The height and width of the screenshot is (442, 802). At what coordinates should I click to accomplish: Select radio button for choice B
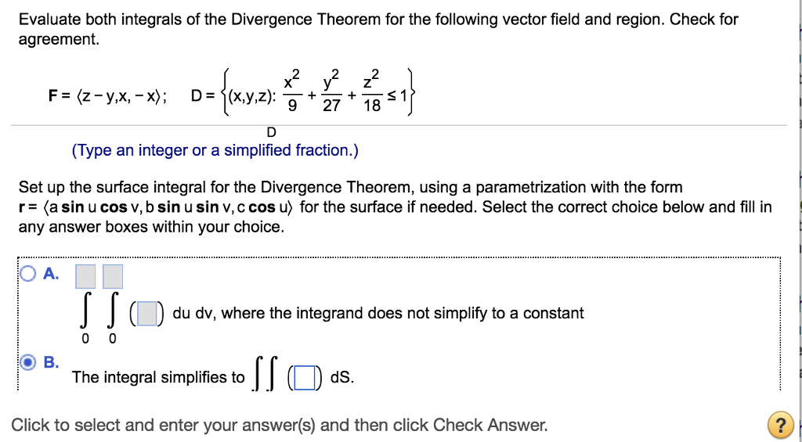tap(29, 362)
